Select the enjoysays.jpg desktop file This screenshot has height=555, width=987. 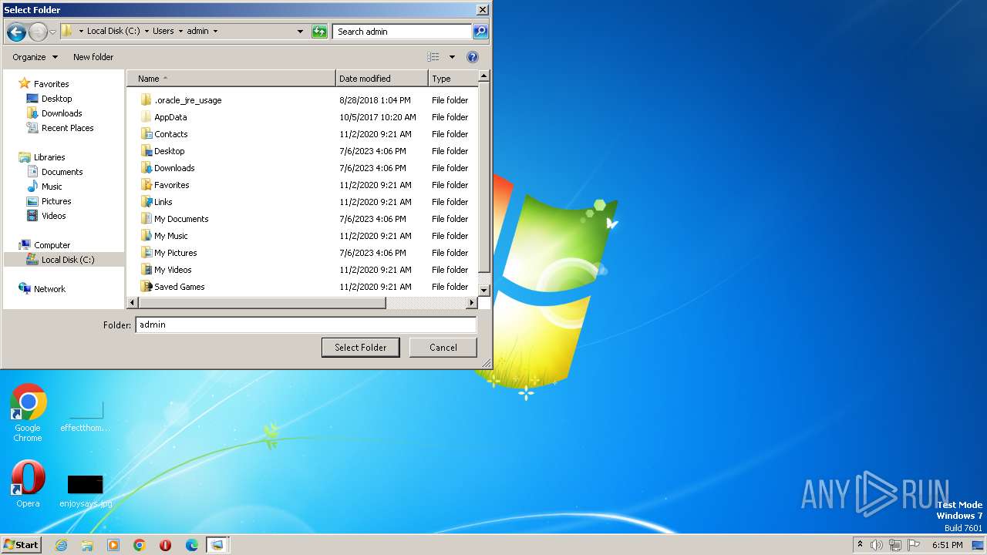coord(86,491)
